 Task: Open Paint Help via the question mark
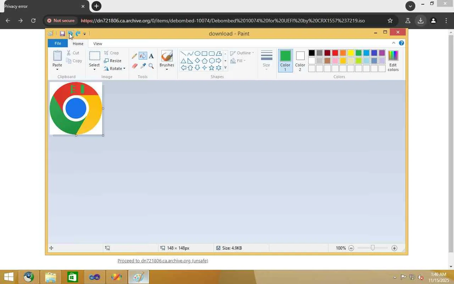[x=401, y=43]
